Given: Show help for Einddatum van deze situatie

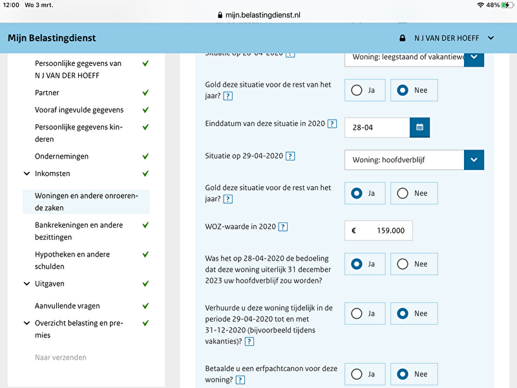Looking at the screenshot, I should pyautogui.click(x=332, y=124).
